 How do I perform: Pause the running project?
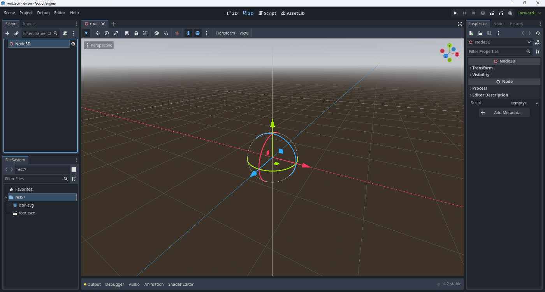[464, 13]
